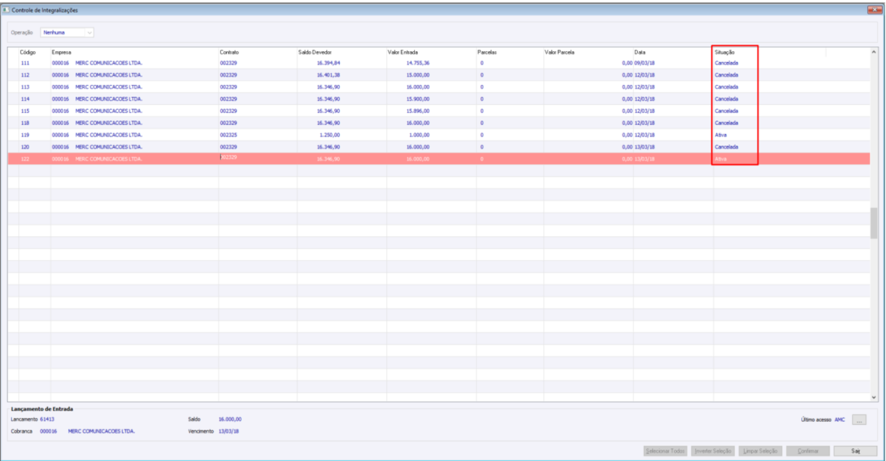
Task: Click the Empresa column header
Action: tap(62, 52)
